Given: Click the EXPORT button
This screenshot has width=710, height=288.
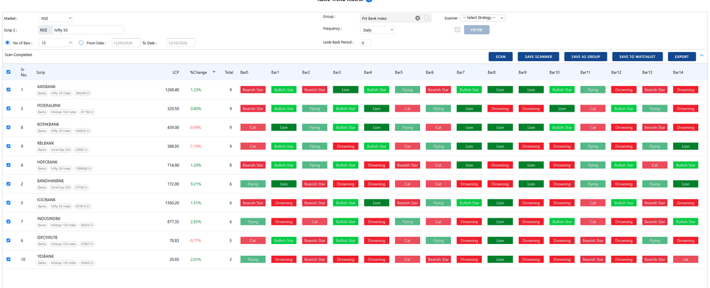Looking at the screenshot, I should pyautogui.click(x=682, y=57).
